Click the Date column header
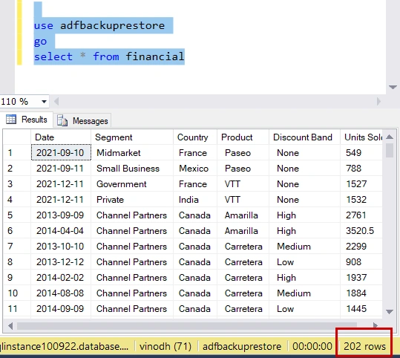Screen dimensions: 400x358 click(x=61, y=137)
